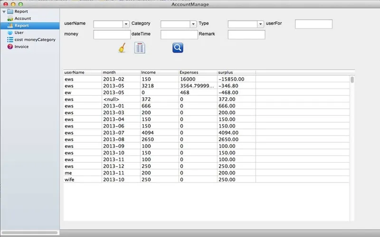Select the userName cell 'me'
Image resolution: width=380 pixels, height=237 pixels.
point(83,173)
